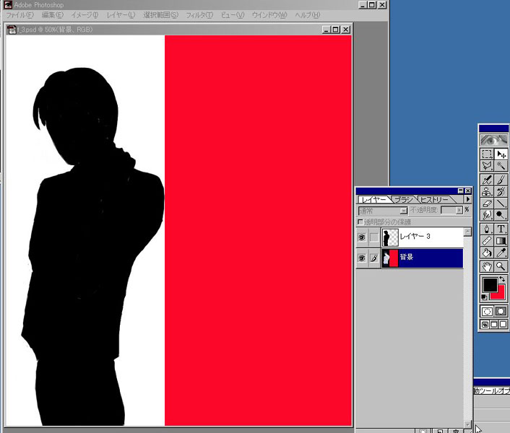Image resolution: width=510 pixels, height=433 pixels.
Task: Open the Layers palette flyout menu arrow
Action: (x=467, y=199)
